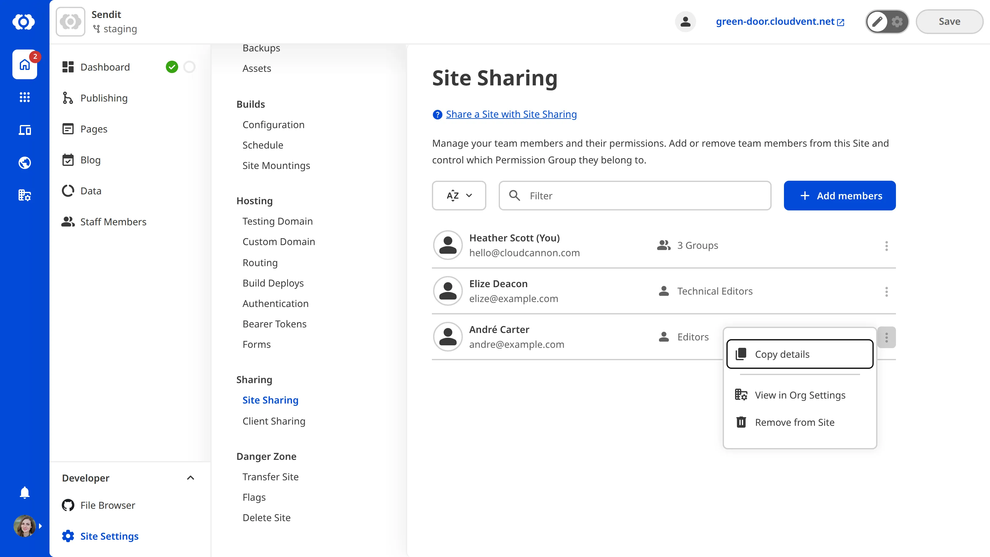Collapse the Developer section
The width and height of the screenshot is (990, 557).
(x=191, y=478)
